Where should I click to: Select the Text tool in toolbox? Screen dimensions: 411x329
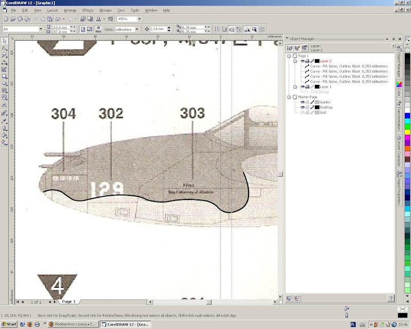click(x=5, y=105)
